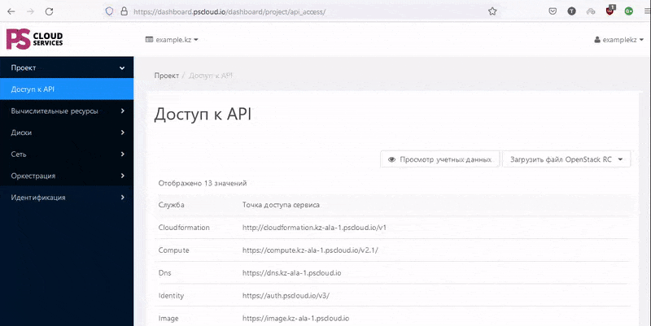The width and height of the screenshot is (651, 326).
Task: Bookmark page with the star icon
Action: click(x=492, y=11)
